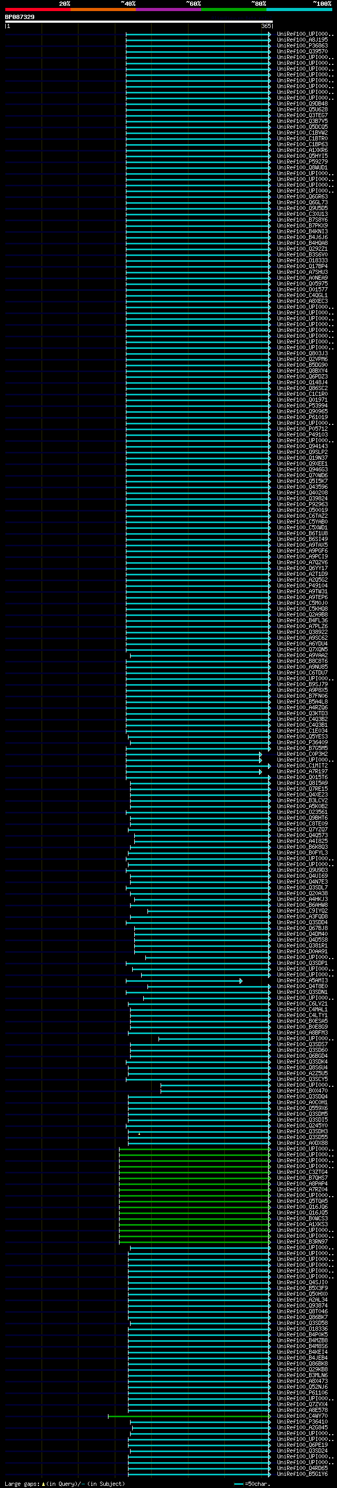Viewport: 337px width, 1488px height.
Task: Click UniRef100_P05712 entry
Action: pyautogui.click(x=302, y=429)
